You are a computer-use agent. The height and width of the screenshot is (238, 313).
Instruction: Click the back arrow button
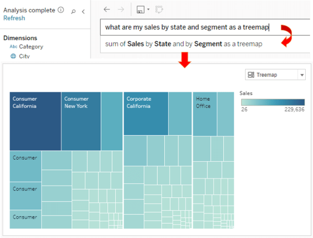(x=107, y=9)
